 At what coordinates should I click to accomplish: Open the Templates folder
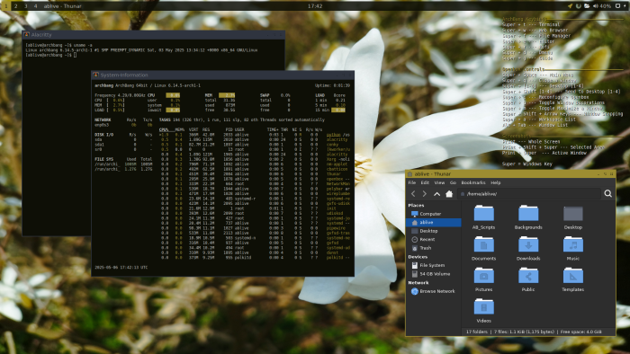pos(573,279)
